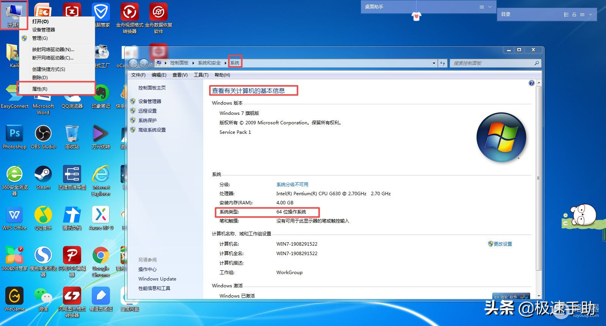Screen dimensions: 606x326
Task: Click the 搜索控制面板 search field
Action: coord(495,63)
